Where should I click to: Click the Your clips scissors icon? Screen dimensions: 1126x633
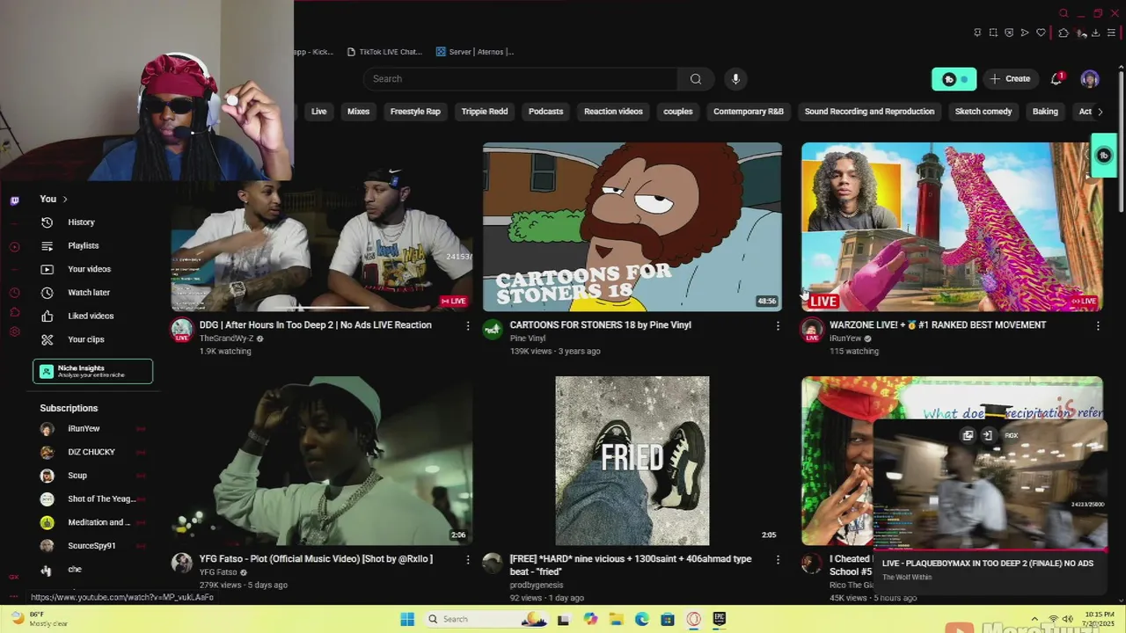48,339
